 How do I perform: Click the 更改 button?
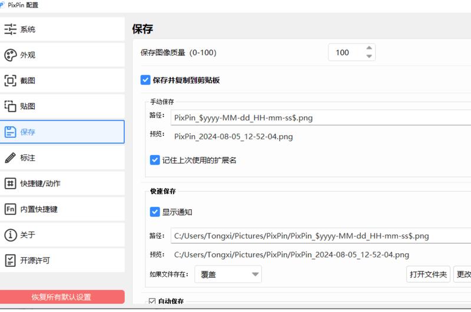pyautogui.click(x=463, y=274)
